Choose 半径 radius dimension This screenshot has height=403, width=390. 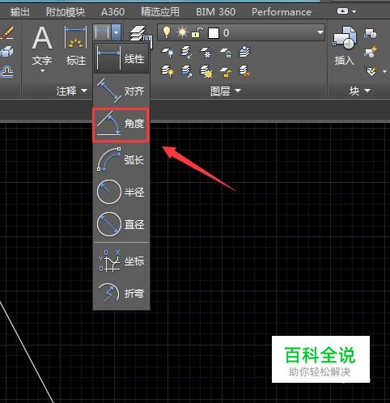click(x=121, y=192)
